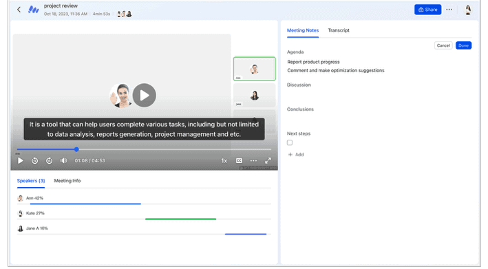Click the Conclusions section input area
The height and width of the screenshot is (269, 488).
[x=379, y=120]
